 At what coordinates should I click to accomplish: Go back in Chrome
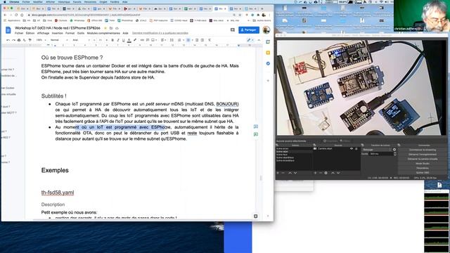click(x=5, y=15)
